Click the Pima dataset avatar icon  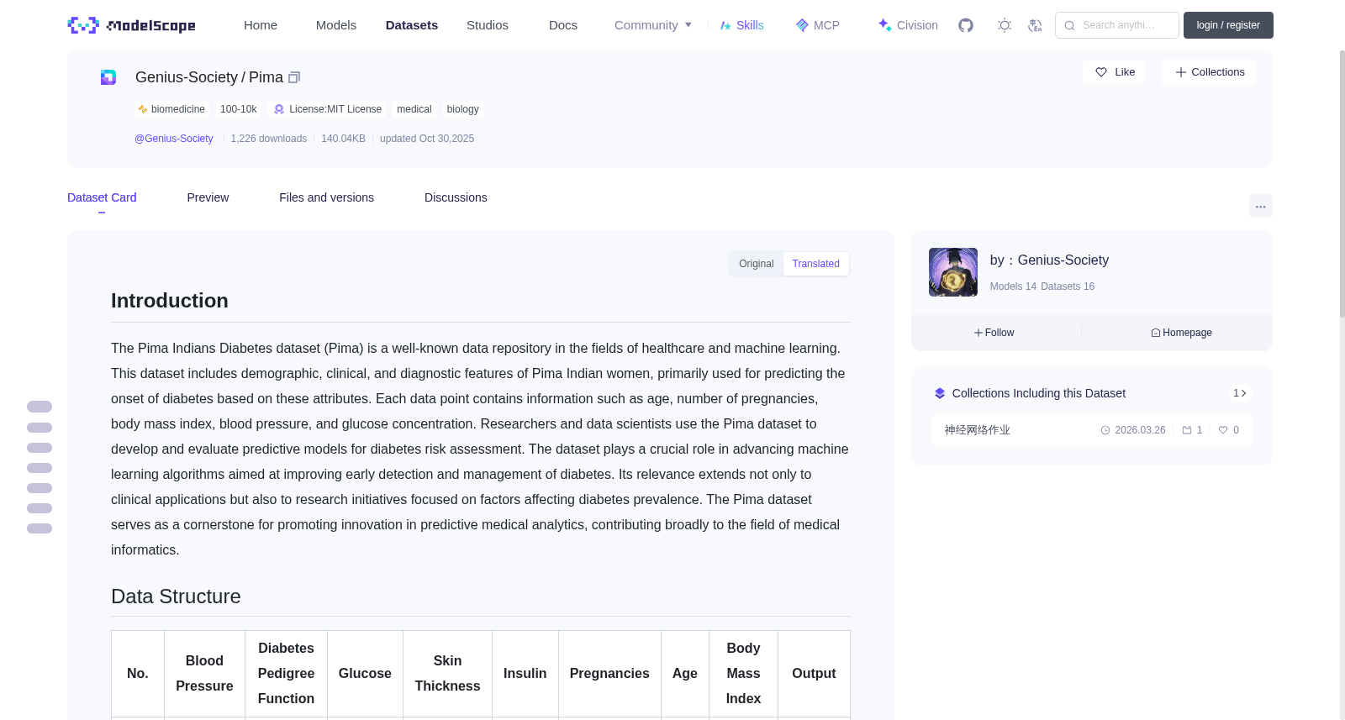click(x=108, y=77)
